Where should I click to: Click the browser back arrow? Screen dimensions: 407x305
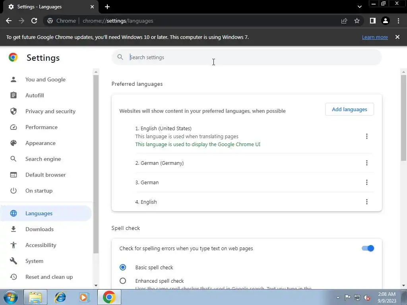(9, 21)
